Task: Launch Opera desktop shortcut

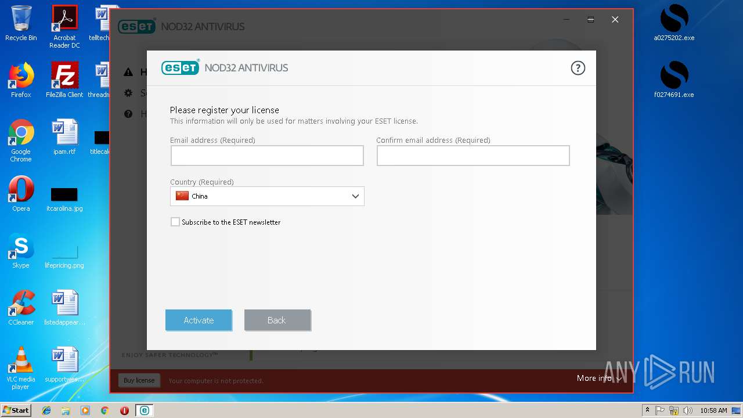Action: click(x=21, y=194)
